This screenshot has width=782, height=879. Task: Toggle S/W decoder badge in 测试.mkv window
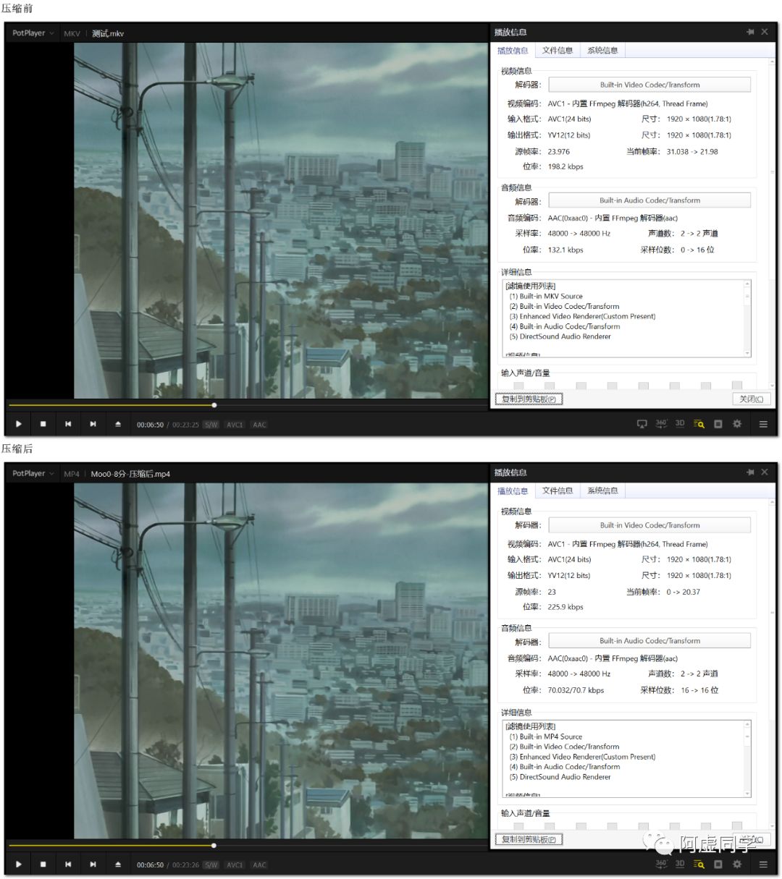(x=211, y=425)
